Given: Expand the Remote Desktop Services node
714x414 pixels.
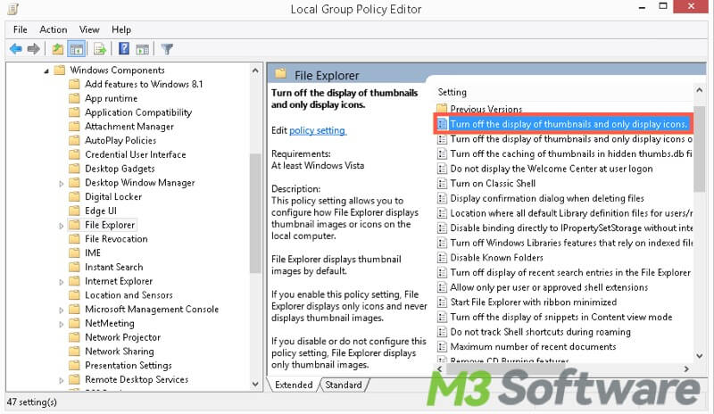Looking at the screenshot, I should click(x=62, y=379).
